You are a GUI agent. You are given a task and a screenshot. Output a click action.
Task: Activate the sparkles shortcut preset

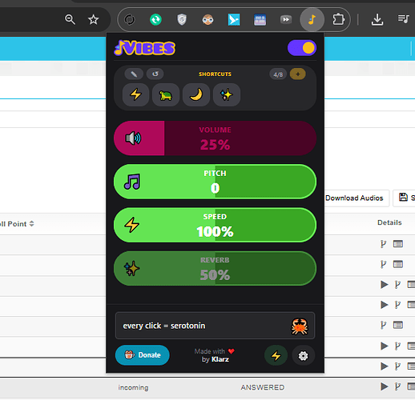(x=227, y=94)
